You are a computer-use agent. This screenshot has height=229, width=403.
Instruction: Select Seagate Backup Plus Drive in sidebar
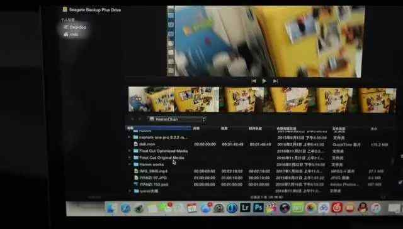[92, 10]
